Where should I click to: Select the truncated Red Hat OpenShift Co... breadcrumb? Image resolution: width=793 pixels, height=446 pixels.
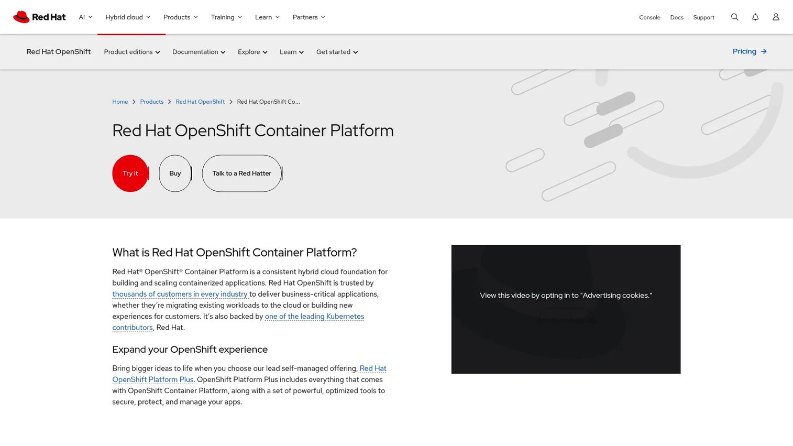click(269, 102)
